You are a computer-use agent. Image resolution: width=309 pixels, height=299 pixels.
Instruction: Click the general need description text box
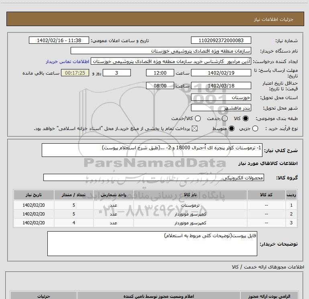(152, 150)
